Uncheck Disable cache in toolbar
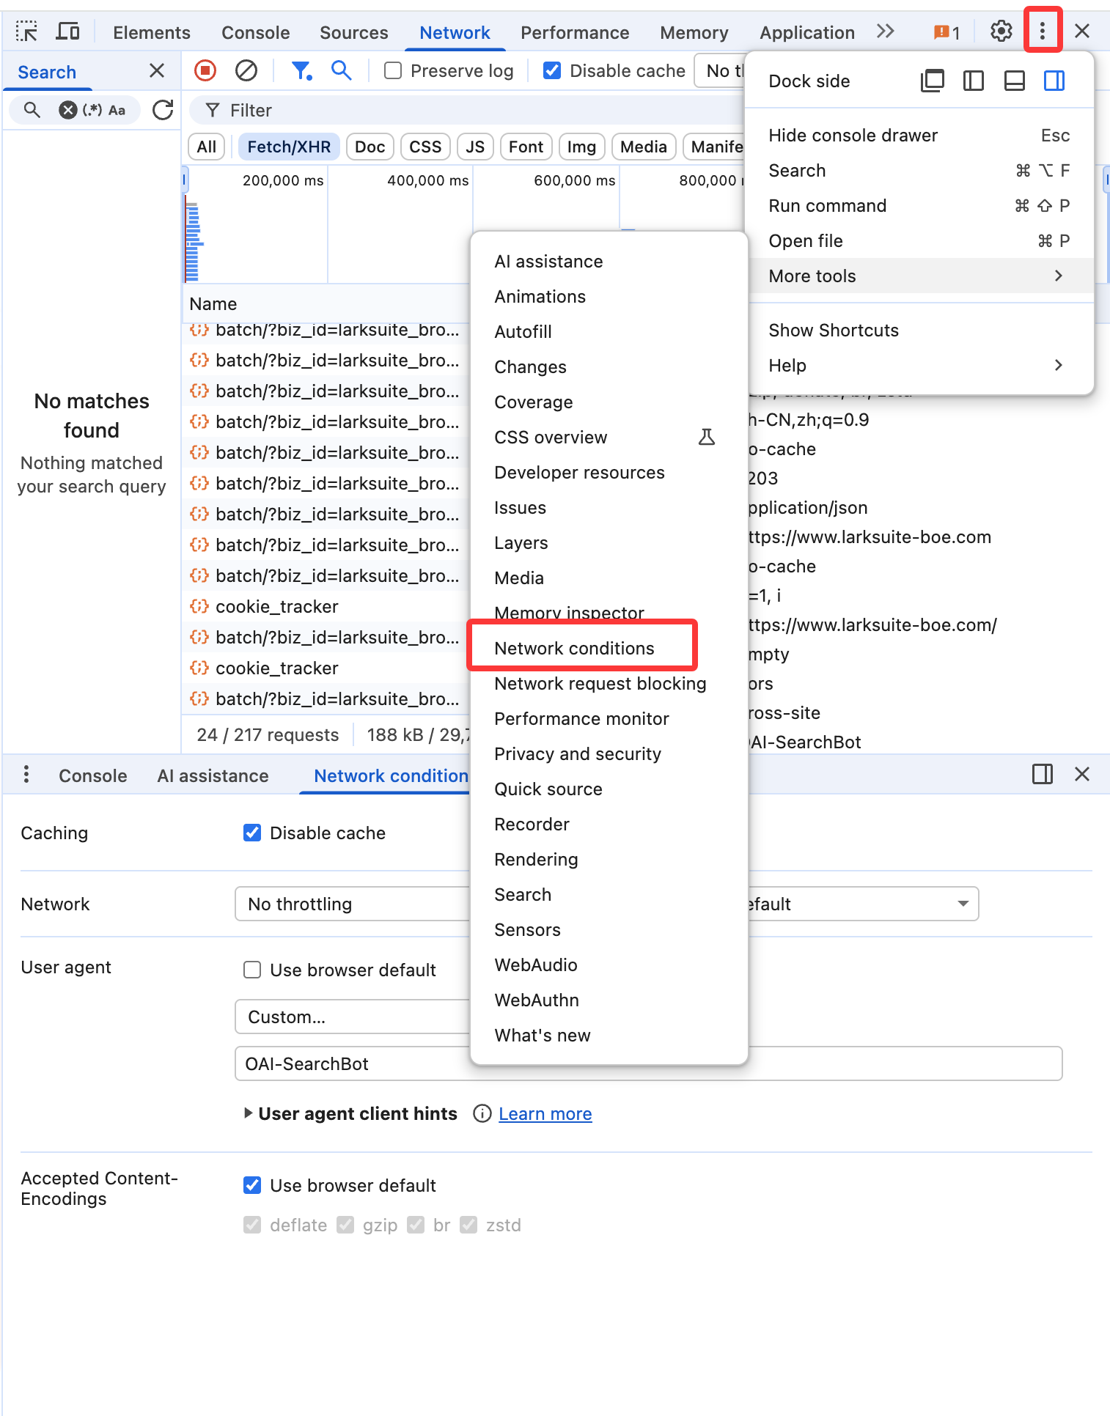 pos(552,70)
